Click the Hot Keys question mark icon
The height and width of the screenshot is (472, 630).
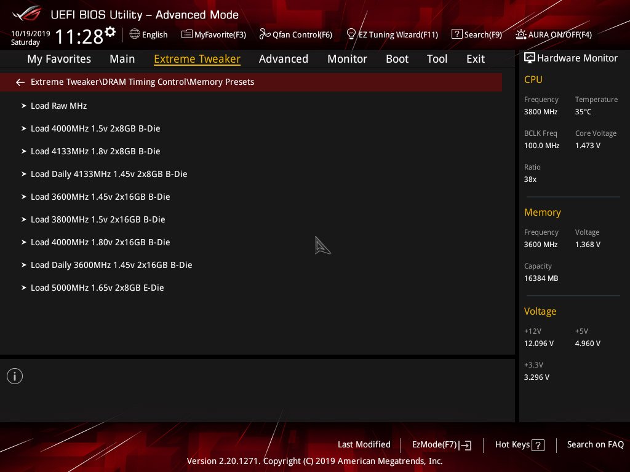point(538,445)
